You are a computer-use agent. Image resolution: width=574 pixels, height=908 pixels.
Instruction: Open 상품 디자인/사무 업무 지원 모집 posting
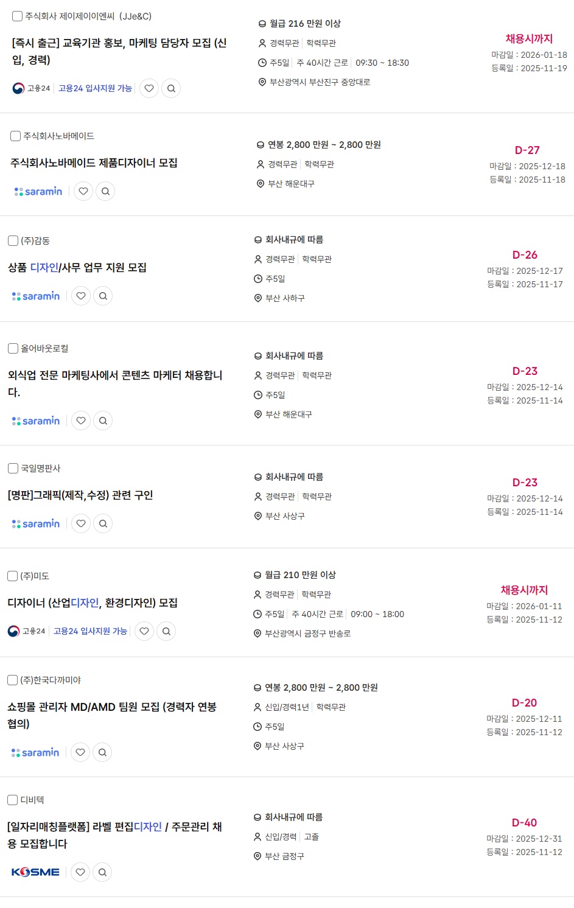(x=77, y=267)
